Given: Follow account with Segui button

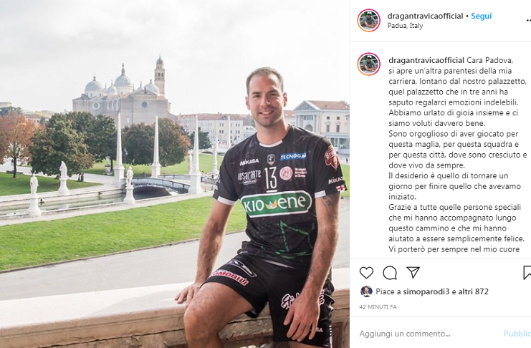Looking at the screenshot, I should 482,16.
